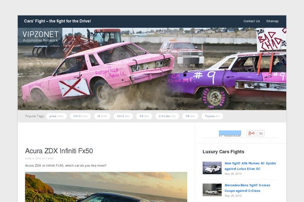304x202 pixels.
Task: Click the Cars' Fight site title
Action: click(57, 21)
